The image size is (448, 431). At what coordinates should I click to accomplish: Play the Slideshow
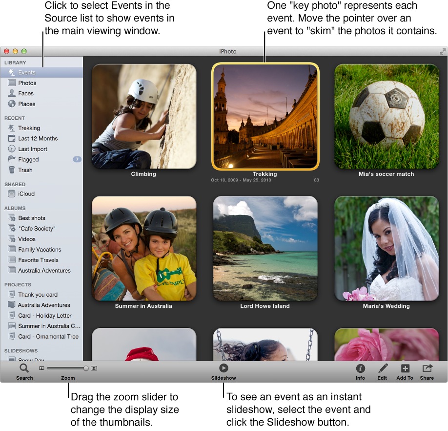(x=224, y=368)
